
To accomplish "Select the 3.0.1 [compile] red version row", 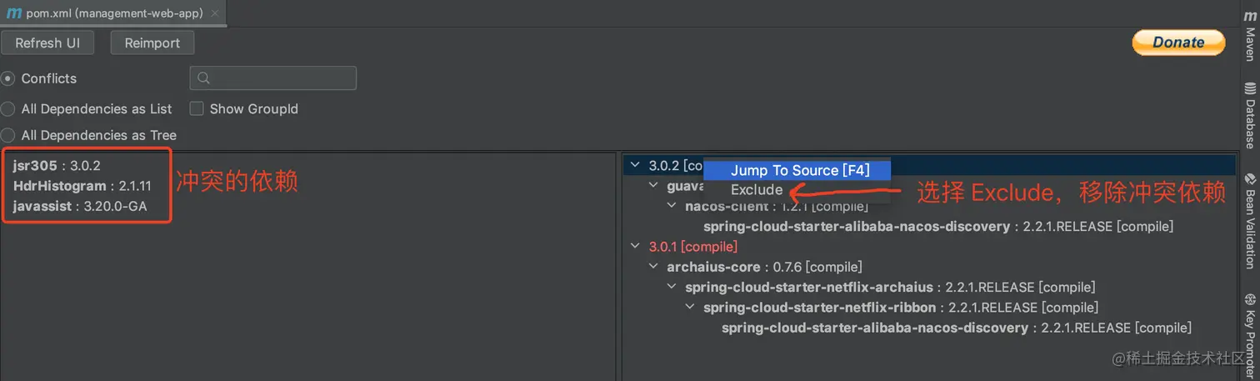I will coord(693,247).
